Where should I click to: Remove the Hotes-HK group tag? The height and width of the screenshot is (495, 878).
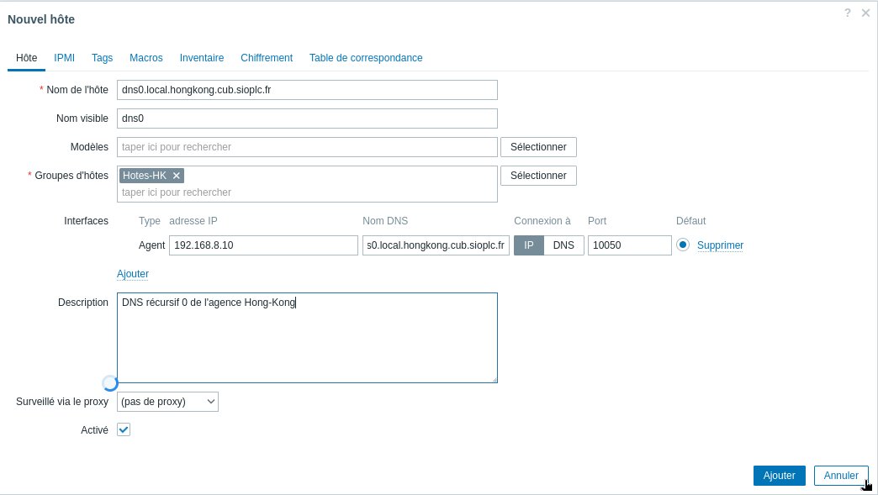177,176
